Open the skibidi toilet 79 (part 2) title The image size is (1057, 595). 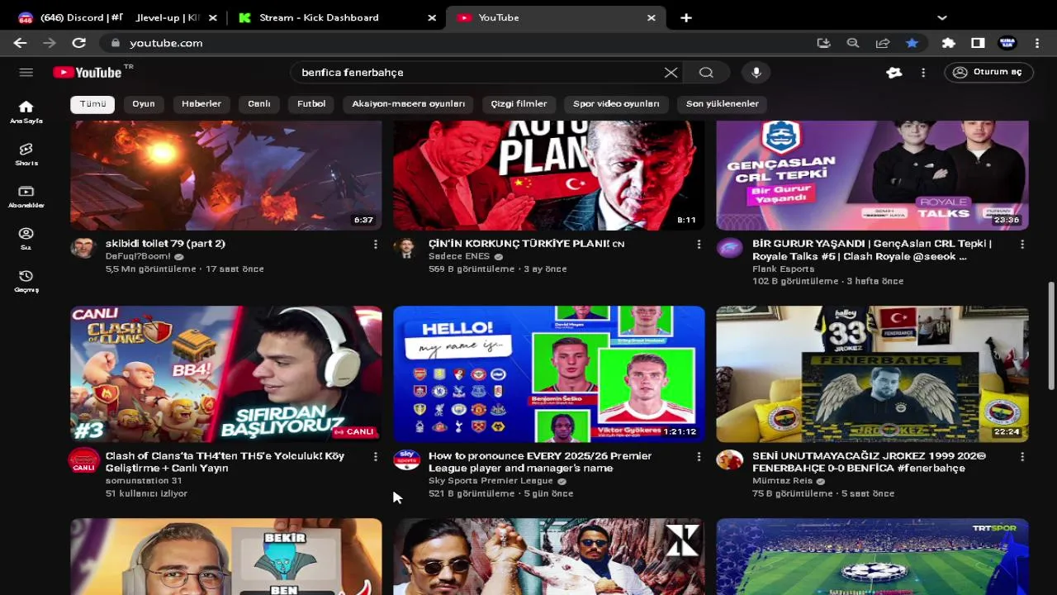[x=165, y=244]
